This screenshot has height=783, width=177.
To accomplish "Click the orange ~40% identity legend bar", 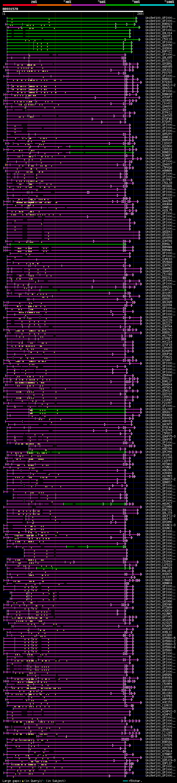I will (x=54, y=5).
